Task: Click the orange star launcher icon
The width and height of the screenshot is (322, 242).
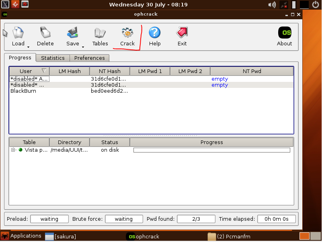Action: pos(15,4)
